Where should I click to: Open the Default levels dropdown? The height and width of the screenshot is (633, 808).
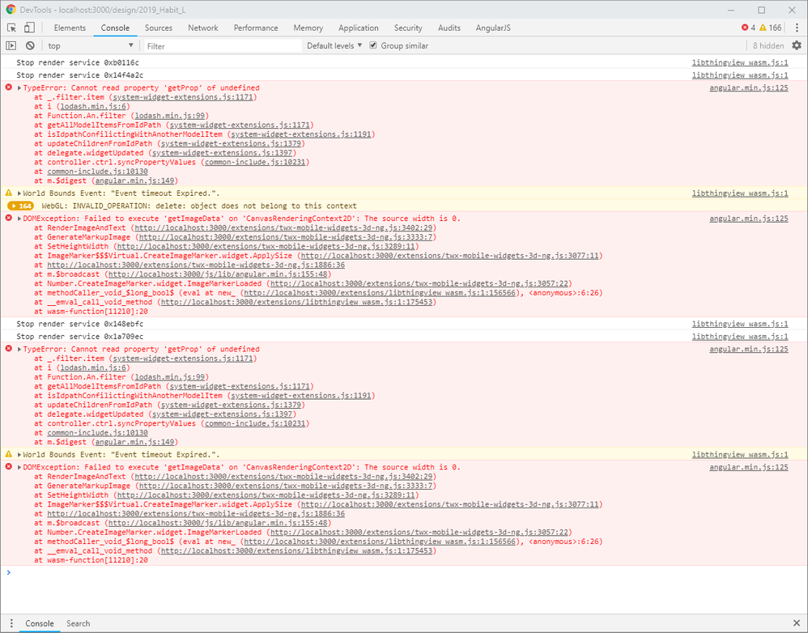(x=334, y=46)
